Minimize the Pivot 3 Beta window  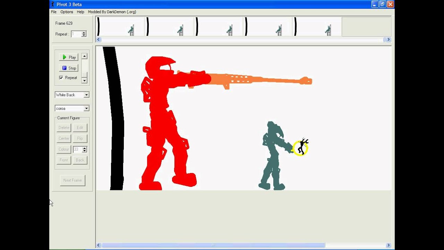coord(375,4)
